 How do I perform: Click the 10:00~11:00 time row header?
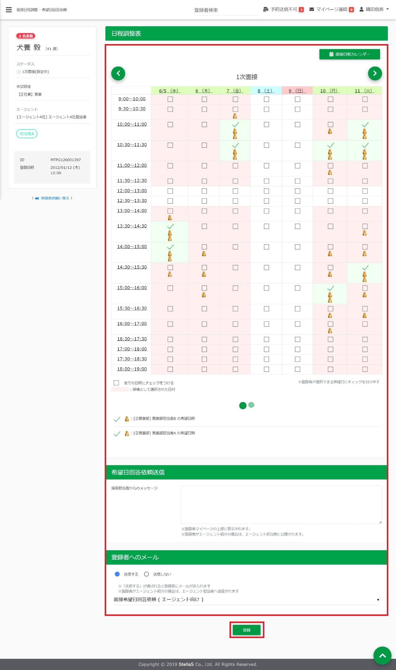click(x=132, y=124)
